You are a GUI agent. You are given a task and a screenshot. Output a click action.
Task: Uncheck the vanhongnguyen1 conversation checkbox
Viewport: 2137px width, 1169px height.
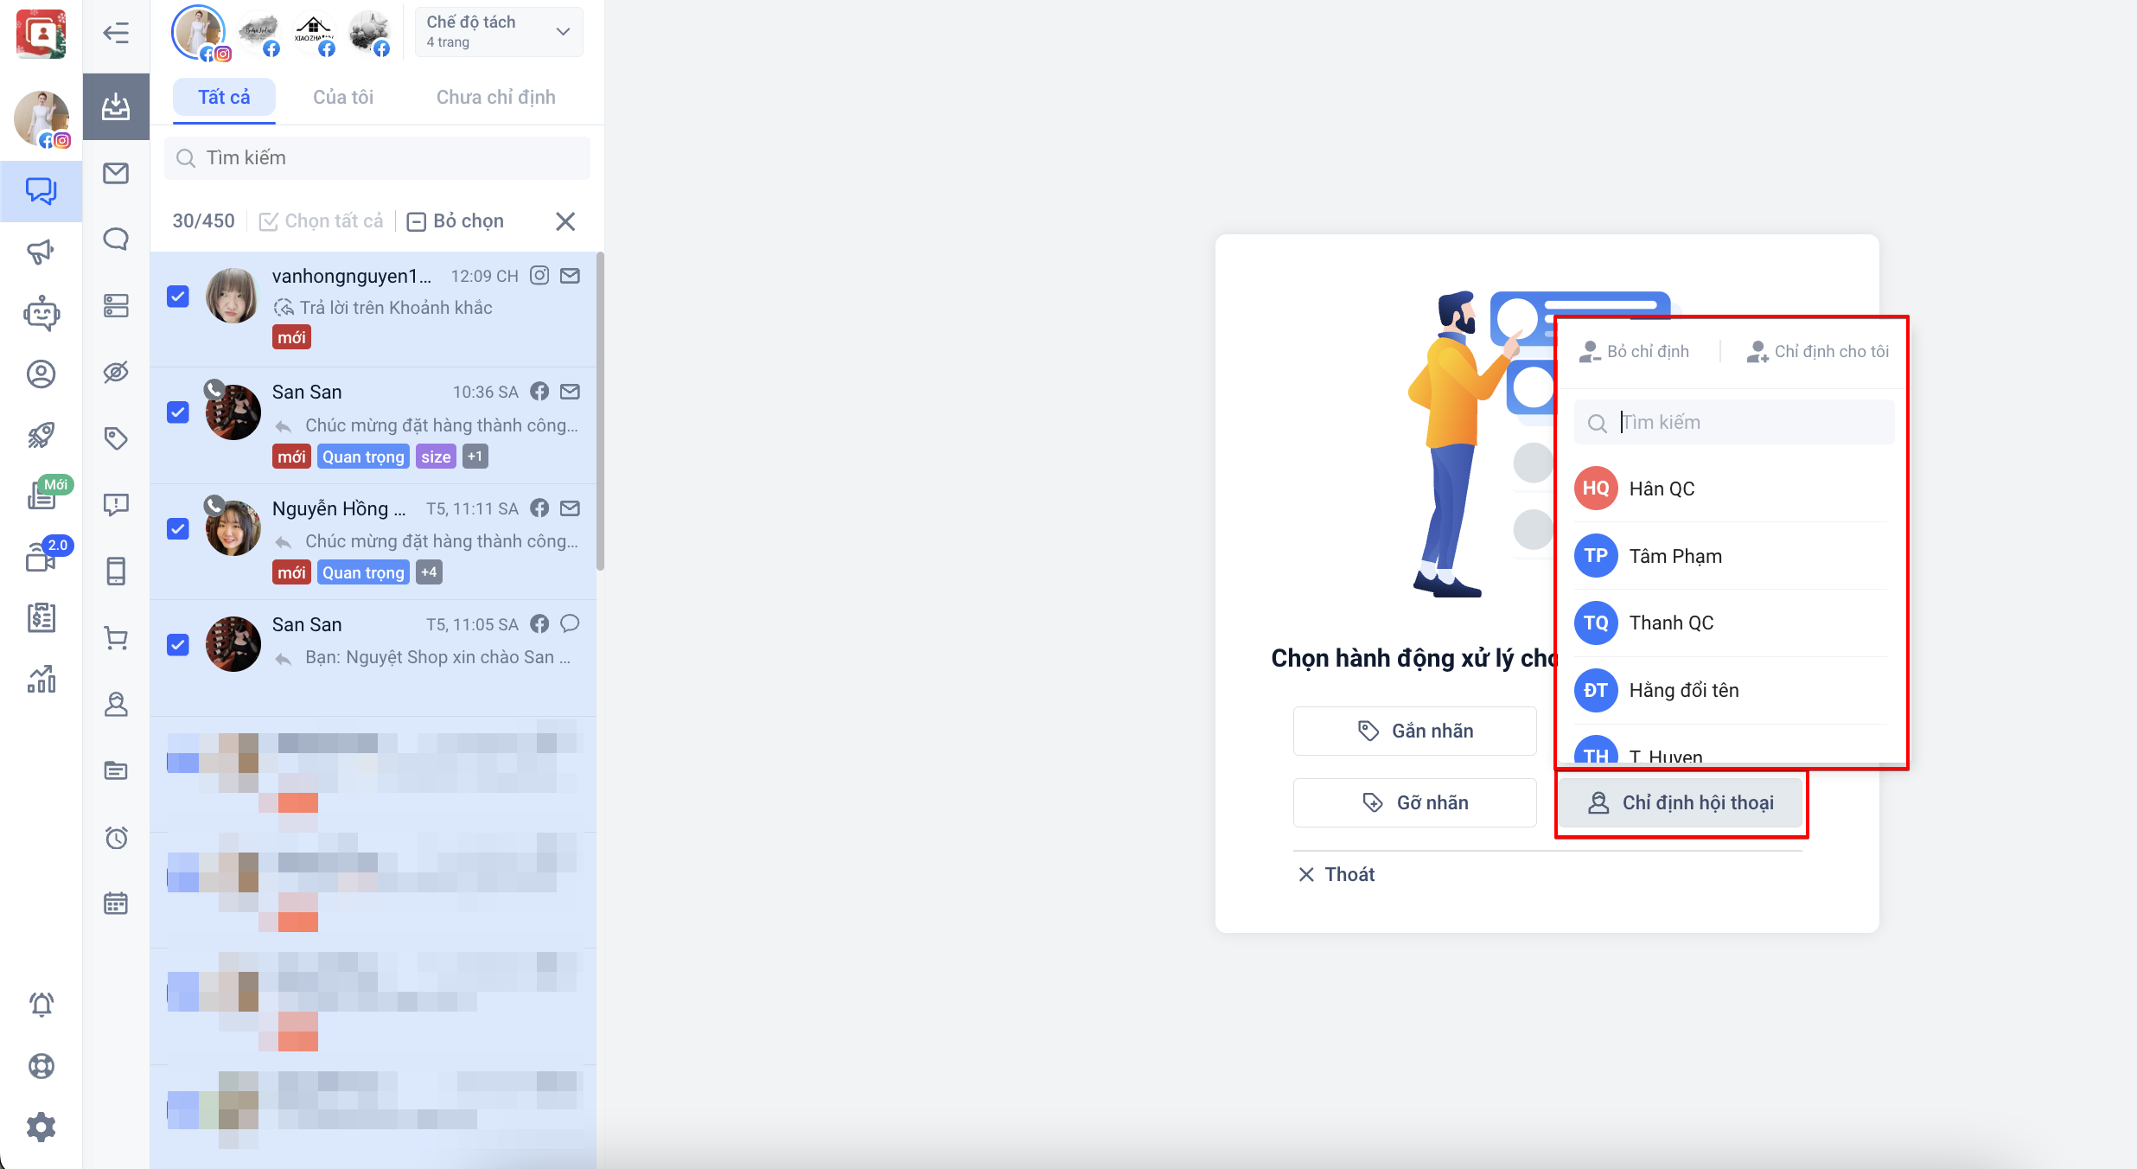click(x=178, y=297)
